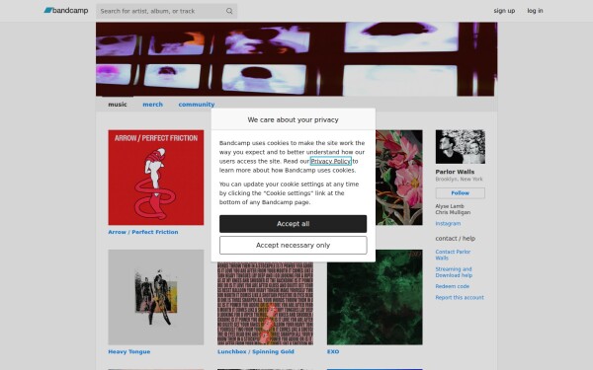Open the Lunchbox / Spinning Gold title link
This screenshot has width=593, height=370.
tap(256, 351)
